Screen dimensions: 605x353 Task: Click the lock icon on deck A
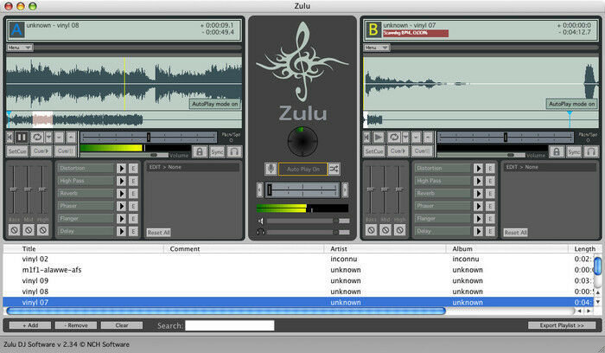(199, 151)
